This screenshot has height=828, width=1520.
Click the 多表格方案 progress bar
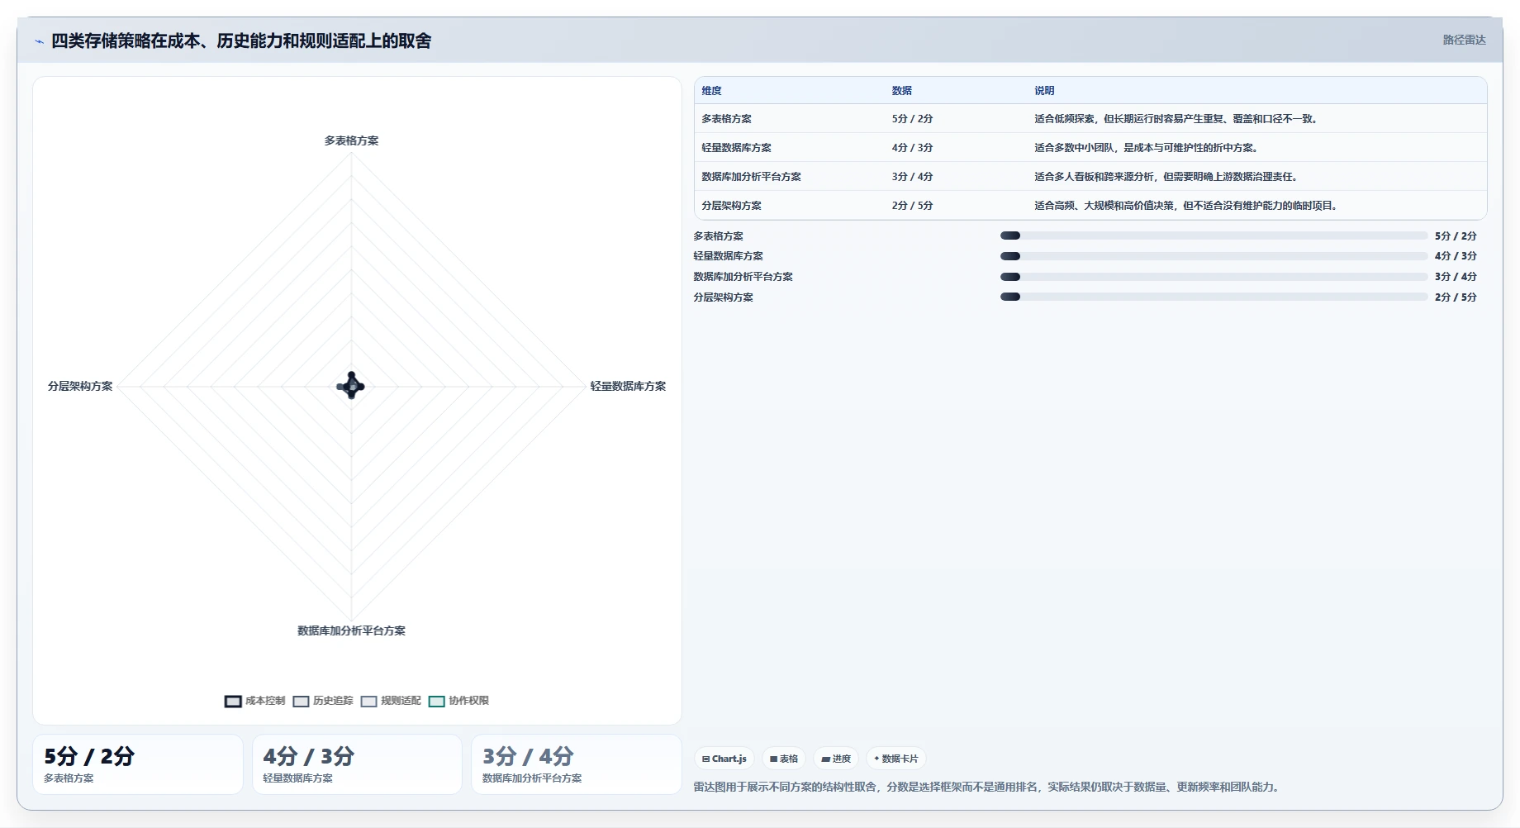pos(1214,236)
